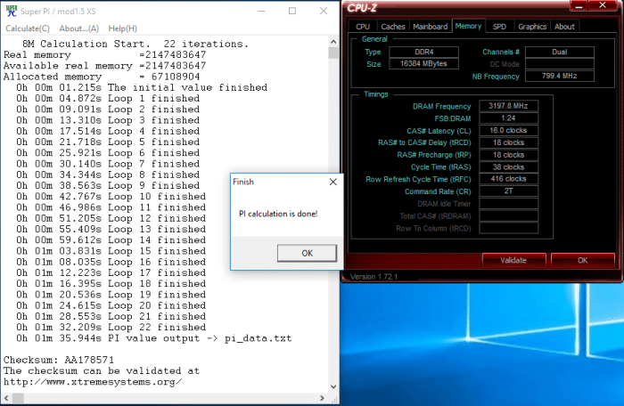The image size is (624, 406).
Task: Click the 'Loop 15 finished' line
Action: (111, 251)
